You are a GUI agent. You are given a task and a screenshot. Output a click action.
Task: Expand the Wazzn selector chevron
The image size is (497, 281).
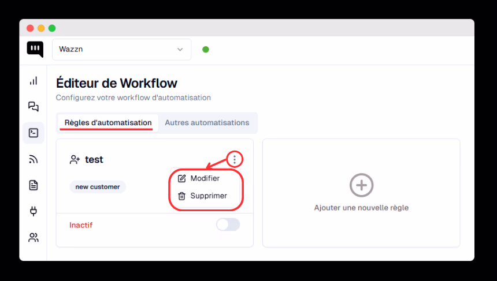pos(180,50)
